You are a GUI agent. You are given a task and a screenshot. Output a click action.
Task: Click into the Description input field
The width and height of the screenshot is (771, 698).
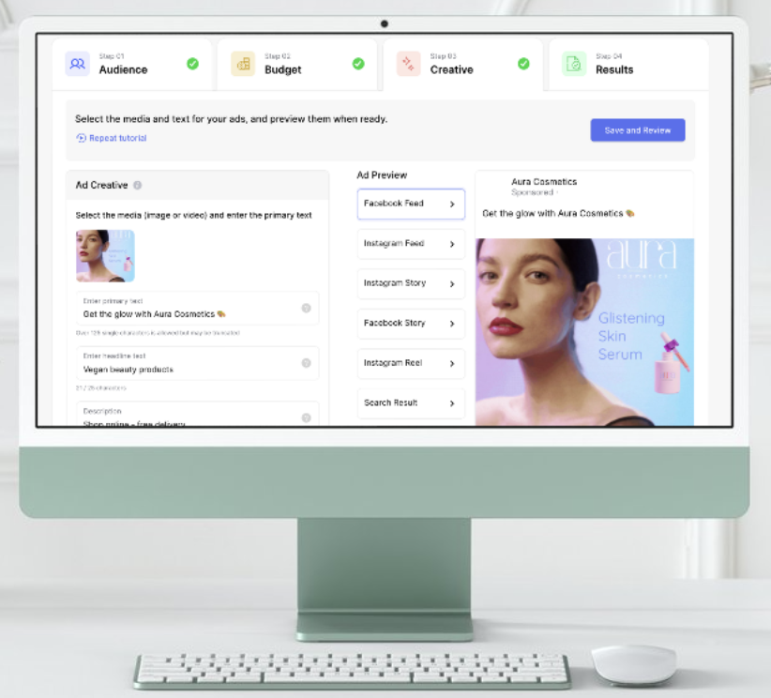click(198, 414)
